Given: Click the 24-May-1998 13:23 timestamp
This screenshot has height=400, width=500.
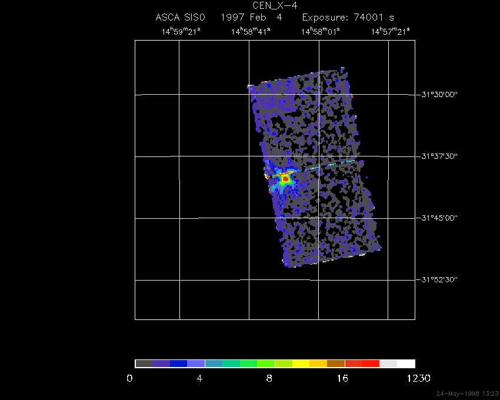Looking at the screenshot, I should [x=467, y=394].
